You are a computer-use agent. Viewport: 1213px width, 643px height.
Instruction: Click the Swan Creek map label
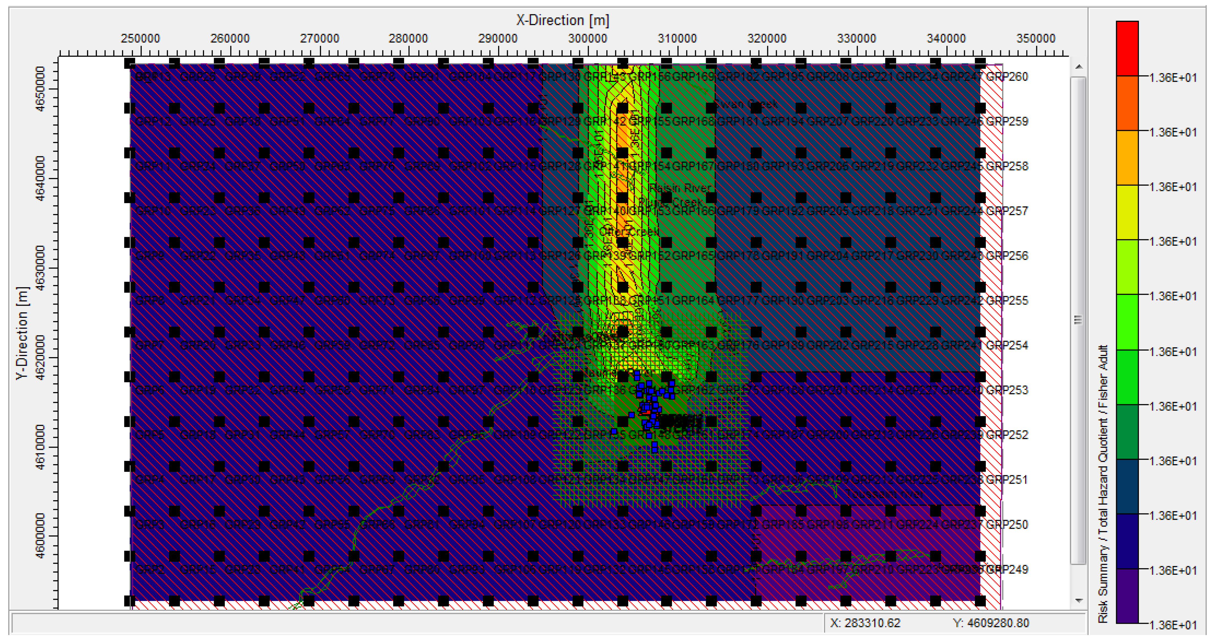click(x=746, y=104)
